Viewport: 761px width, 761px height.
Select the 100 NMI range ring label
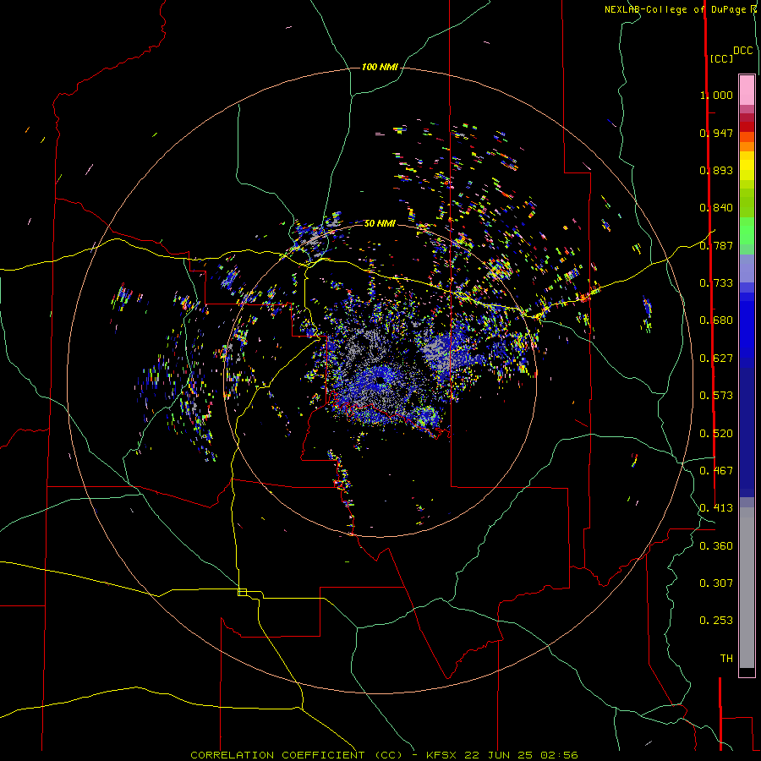pos(380,67)
